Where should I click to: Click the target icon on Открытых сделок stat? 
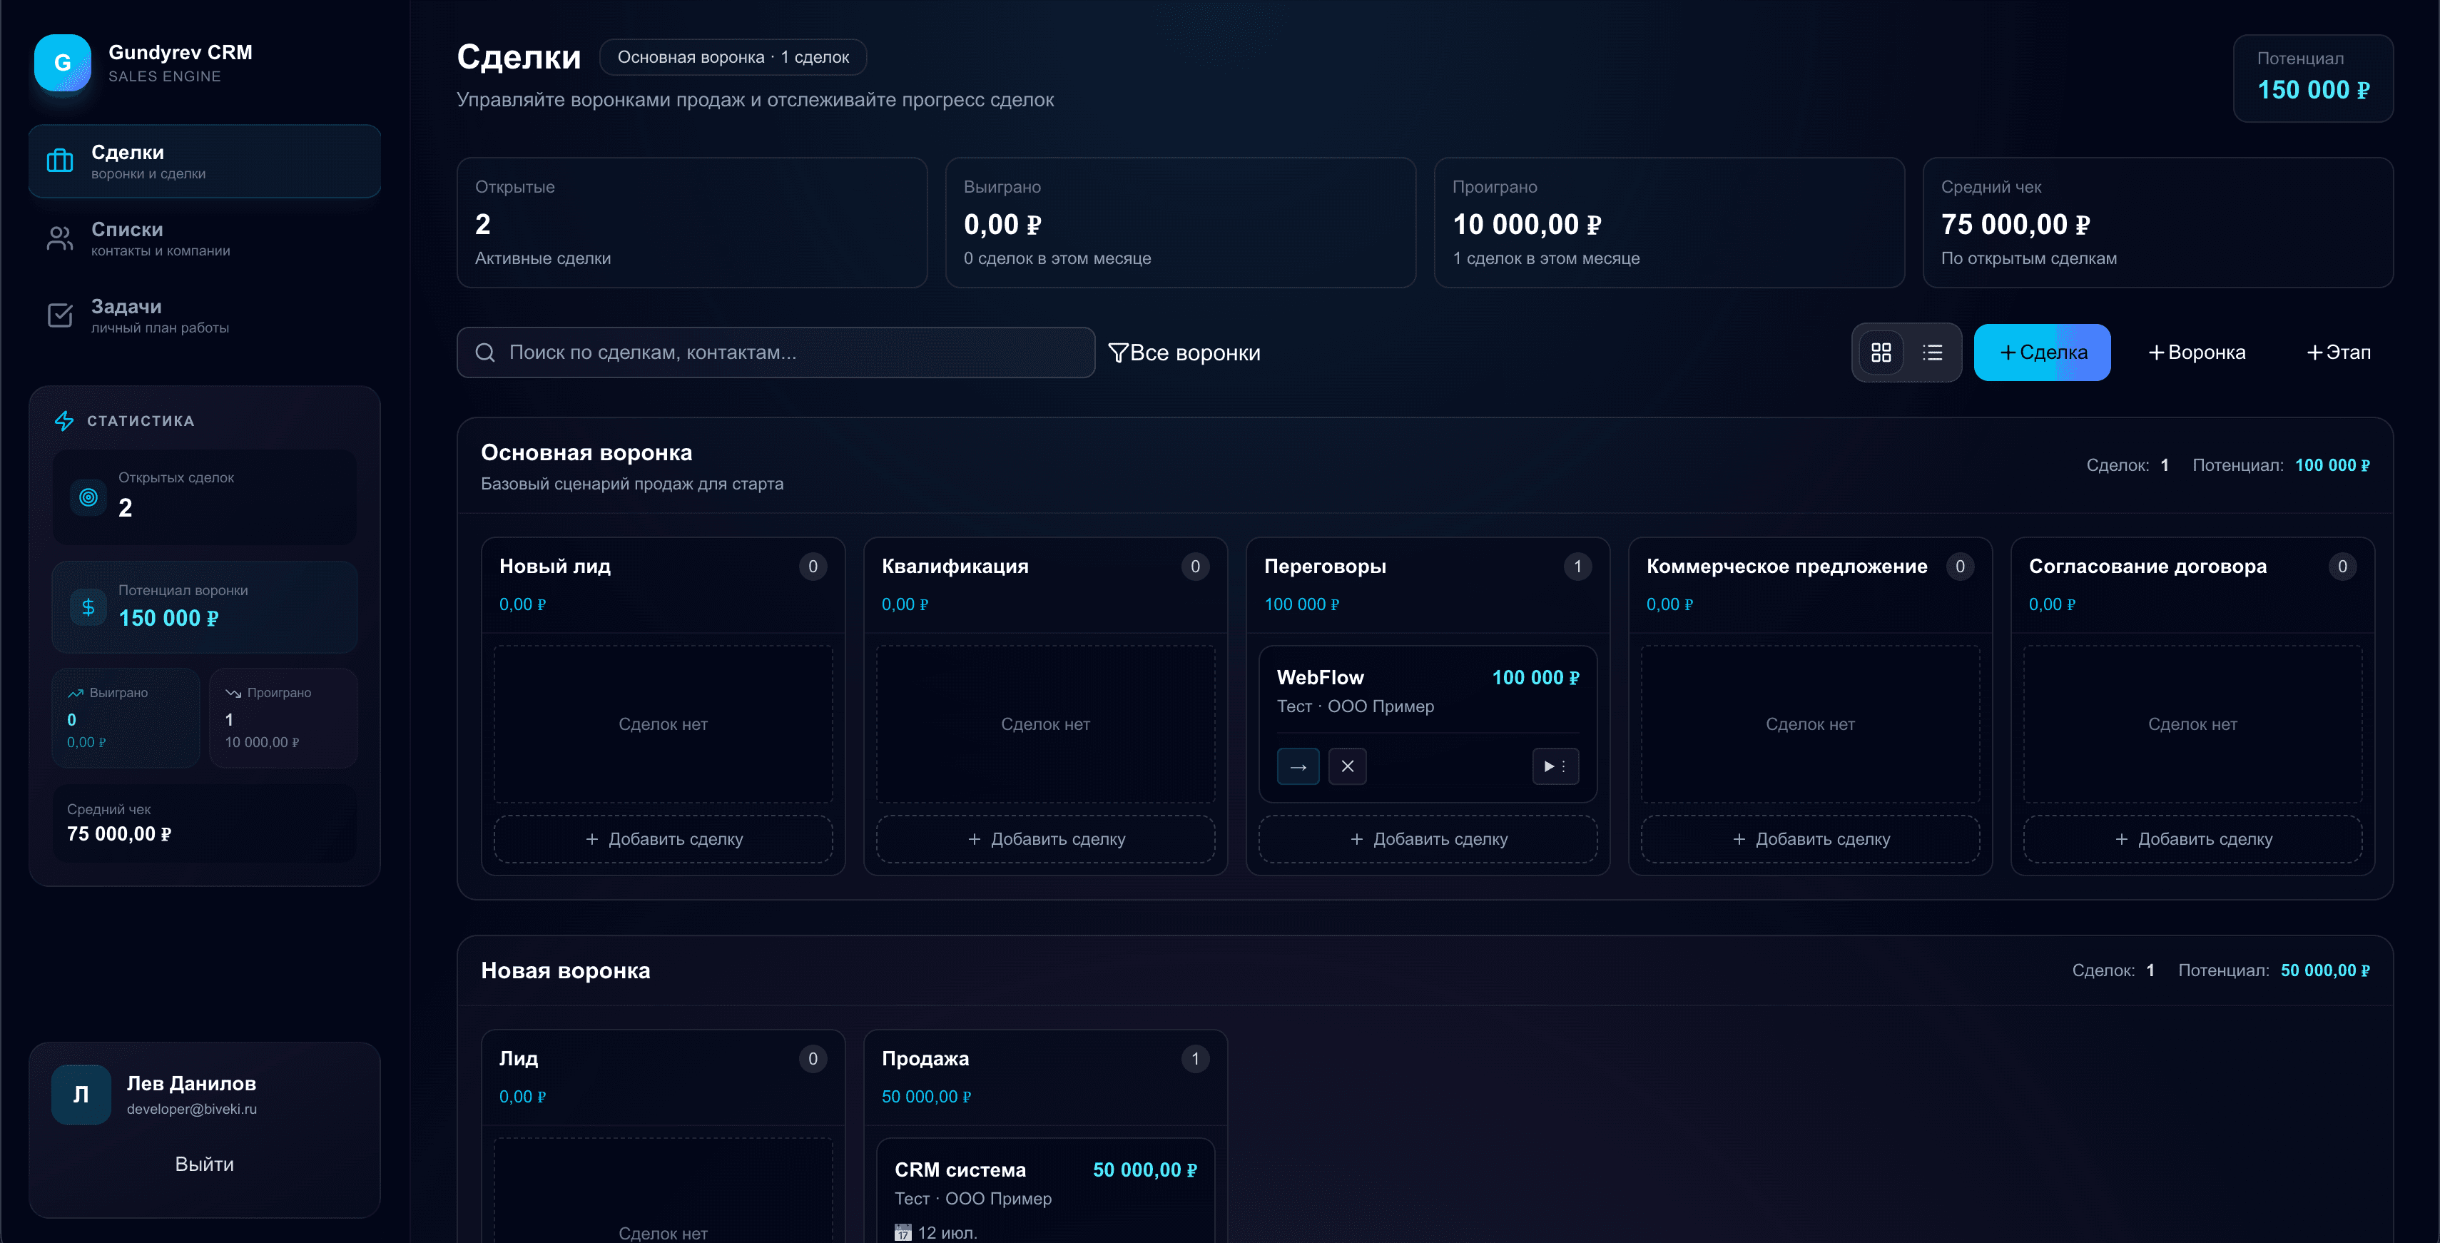coord(88,497)
